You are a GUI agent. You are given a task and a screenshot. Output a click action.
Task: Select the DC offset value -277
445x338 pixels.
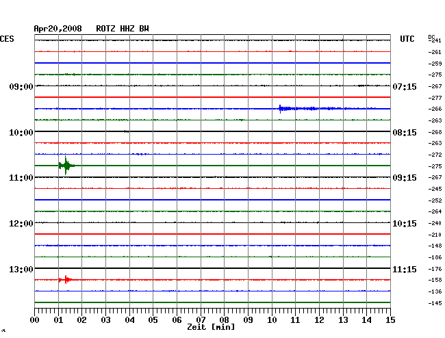435,98
